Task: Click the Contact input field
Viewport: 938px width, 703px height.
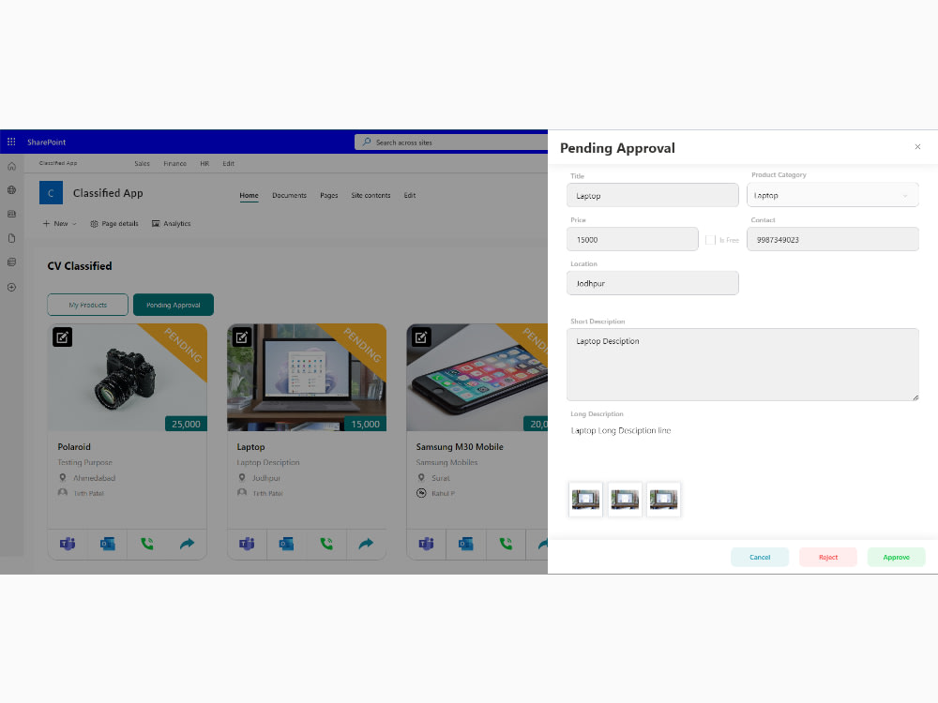Action: coord(833,239)
